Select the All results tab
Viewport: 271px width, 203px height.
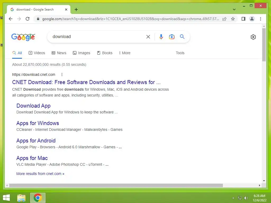click(x=17, y=53)
